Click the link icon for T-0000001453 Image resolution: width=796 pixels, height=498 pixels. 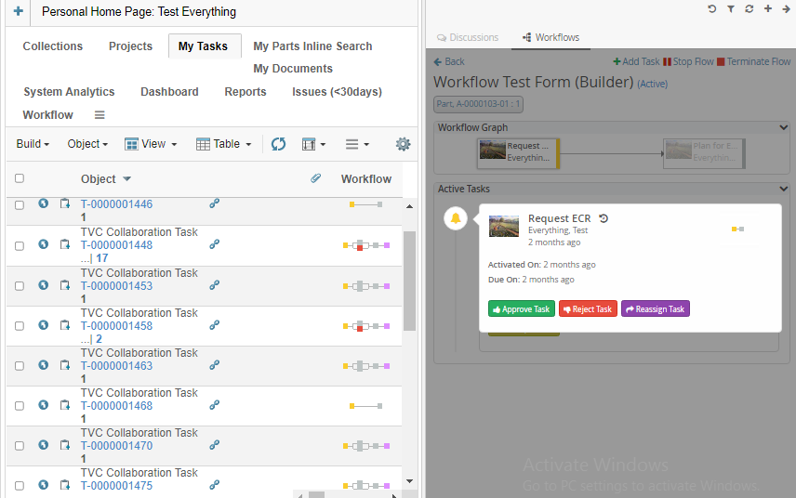215,285
